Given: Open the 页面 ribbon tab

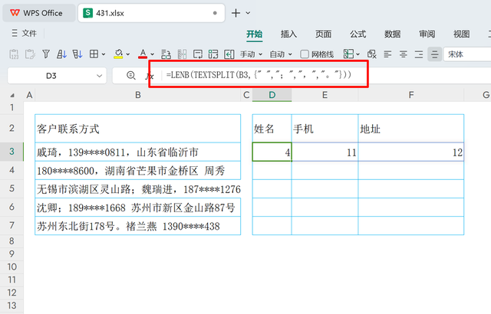Looking at the screenshot, I should pyautogui.click(x=323, y=34).
